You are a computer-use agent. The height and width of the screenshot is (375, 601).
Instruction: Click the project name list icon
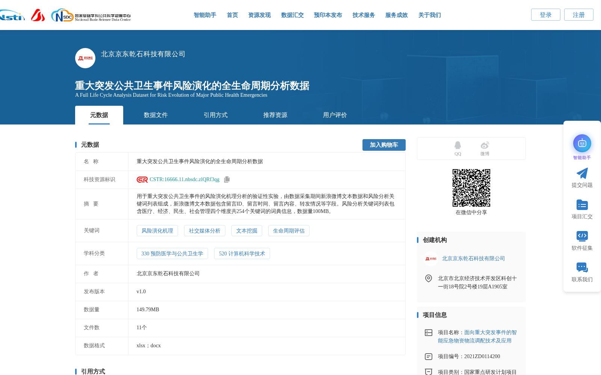pyautogui.click(x=429, y=333)
